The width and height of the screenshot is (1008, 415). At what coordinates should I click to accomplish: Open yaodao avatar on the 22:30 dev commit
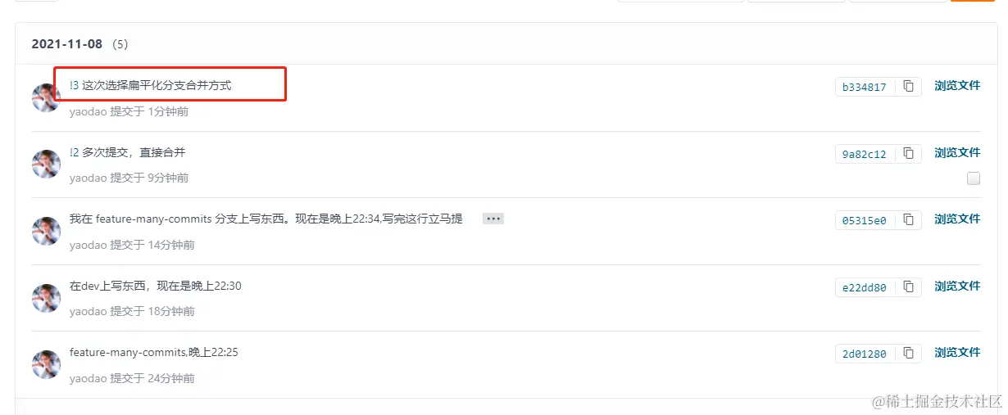click(x=47, y=298)
